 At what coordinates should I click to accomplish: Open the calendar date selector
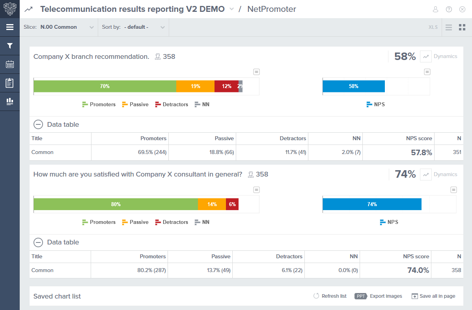(x=9, y=64)
